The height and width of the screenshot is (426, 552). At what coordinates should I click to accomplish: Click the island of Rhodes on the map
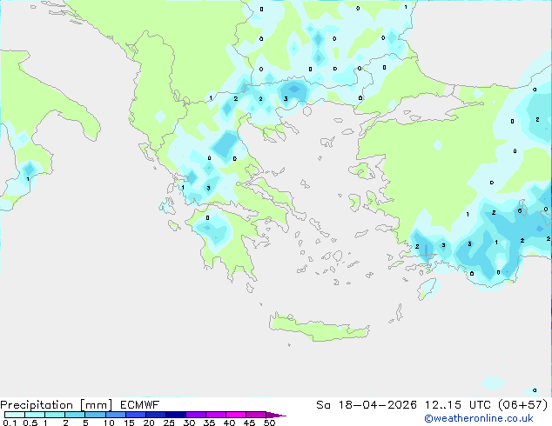(x=427, y=289)
